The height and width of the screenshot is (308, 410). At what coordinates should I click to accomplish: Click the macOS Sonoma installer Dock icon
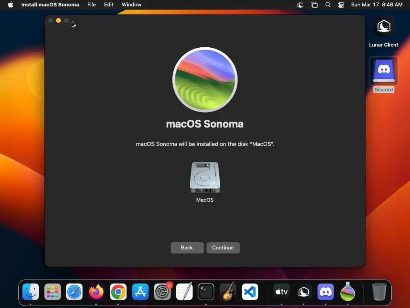click(x=348, y=292)
